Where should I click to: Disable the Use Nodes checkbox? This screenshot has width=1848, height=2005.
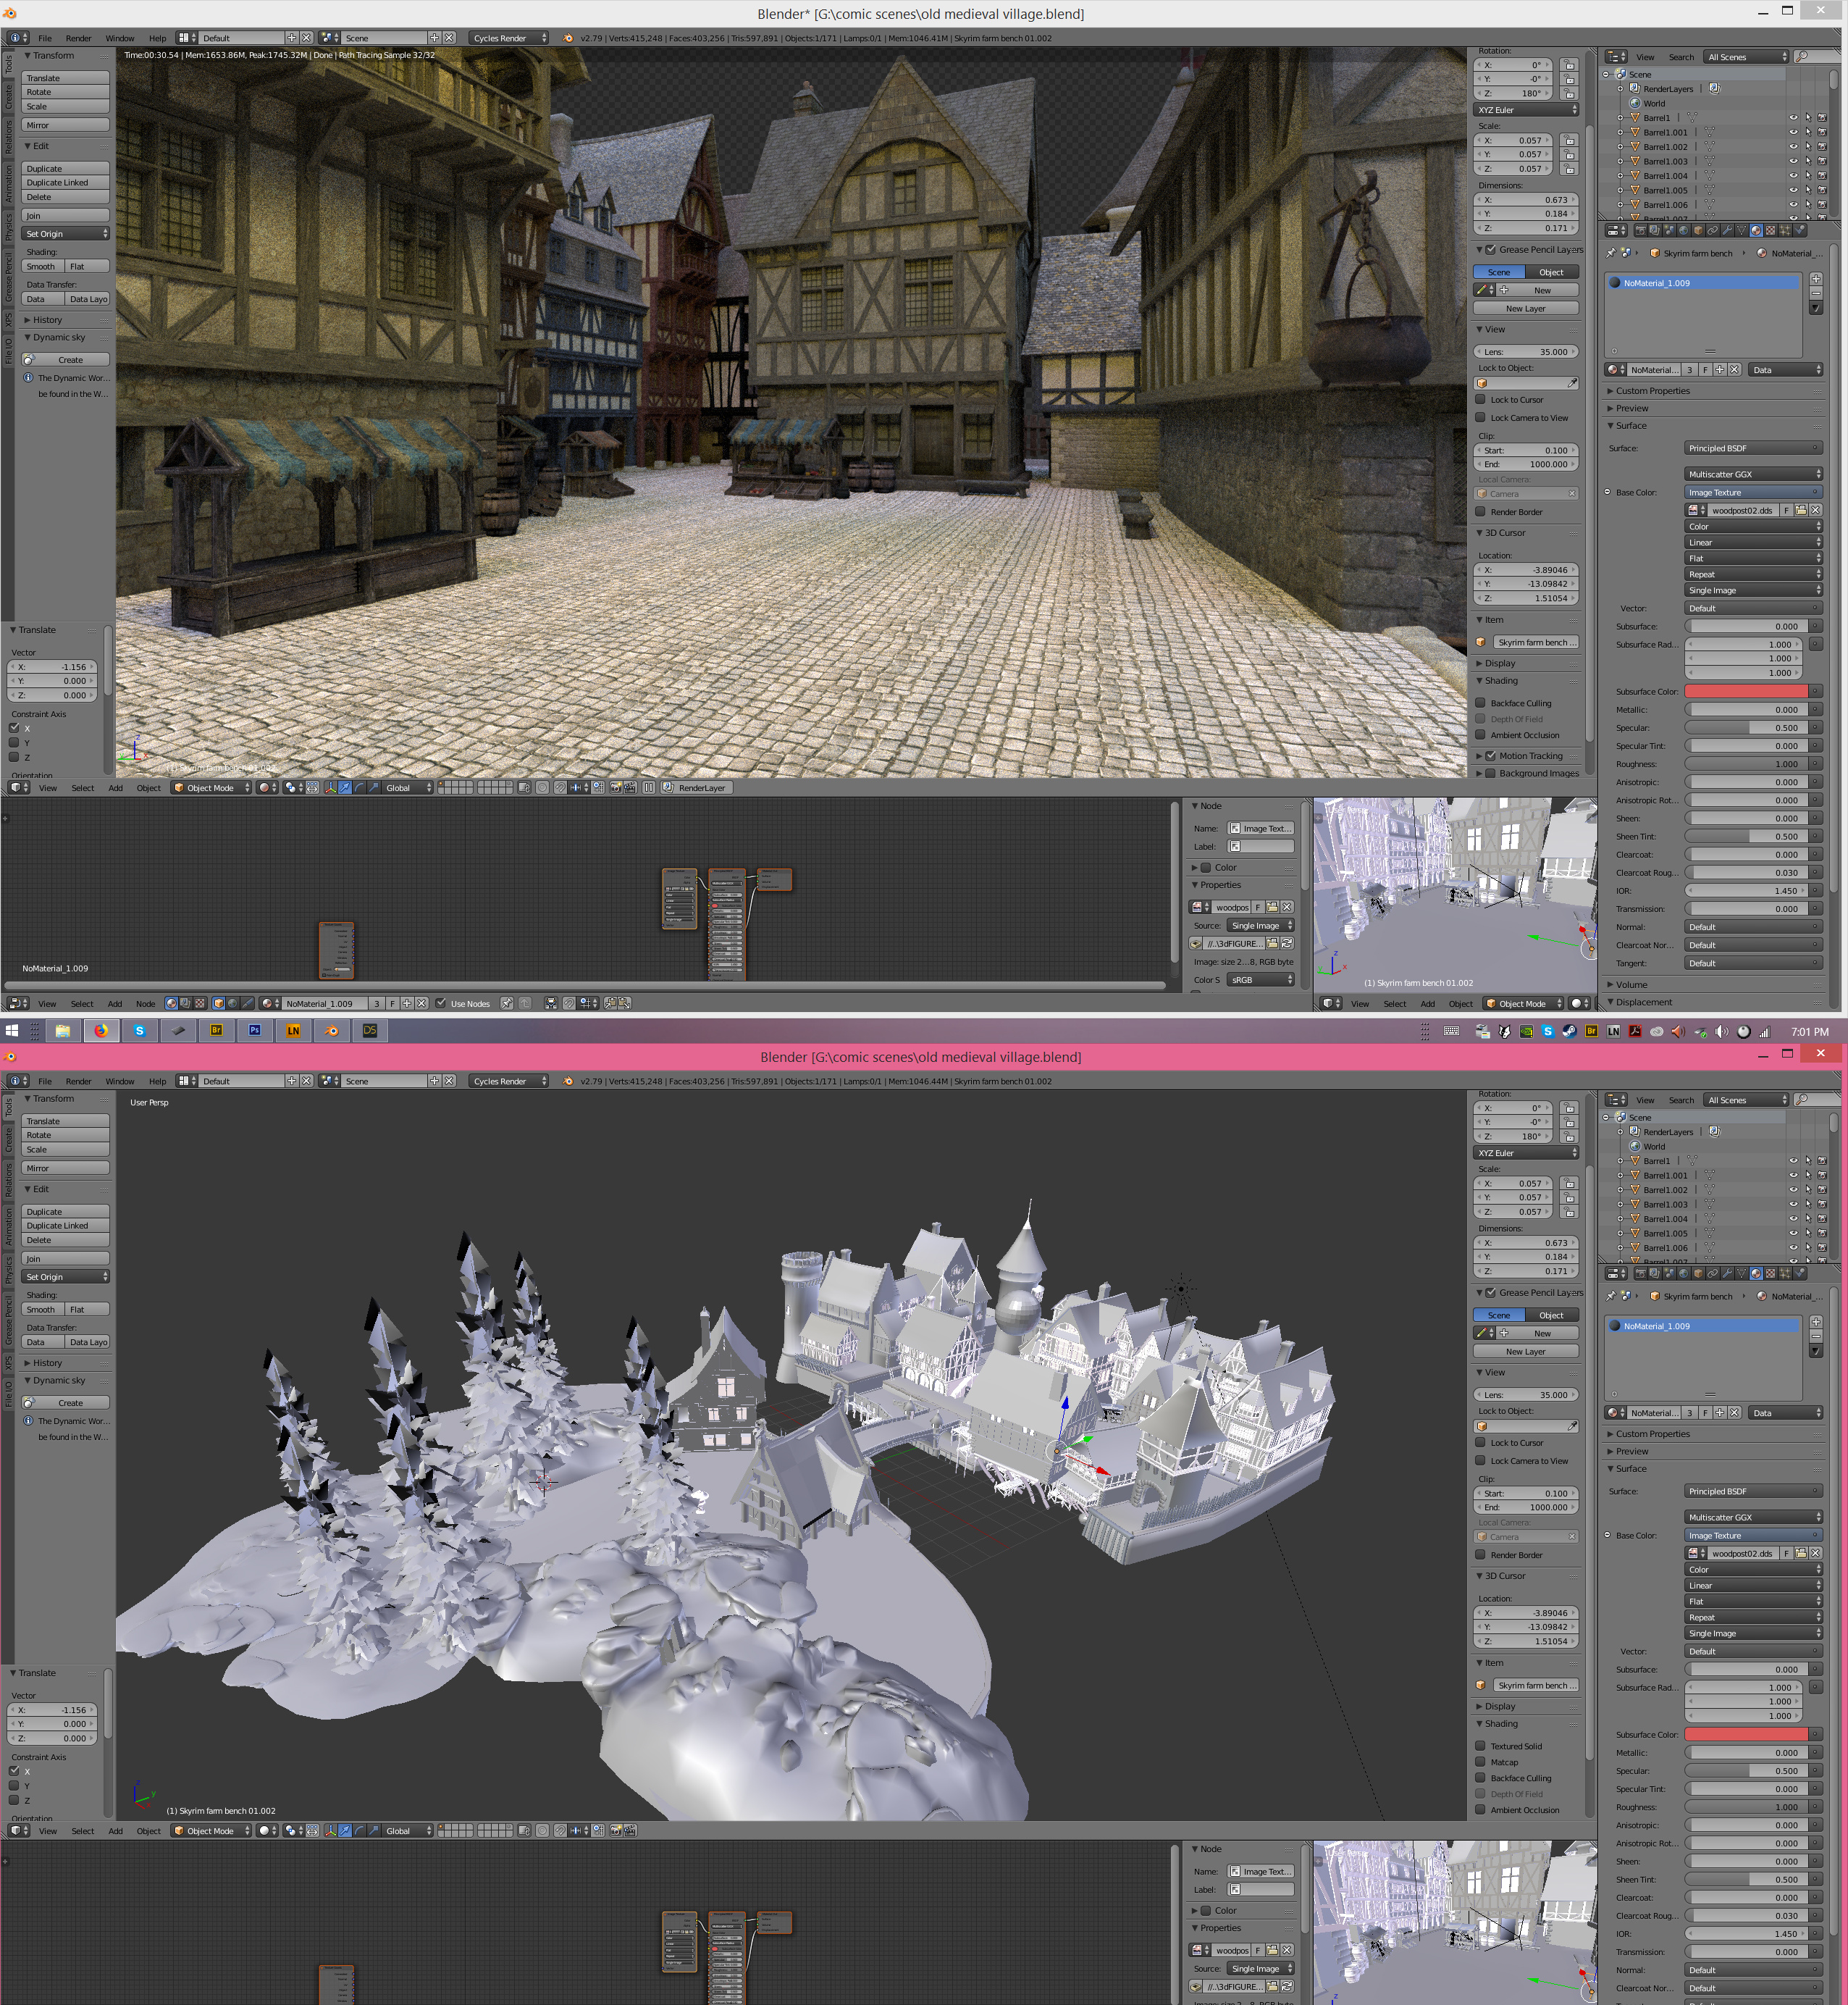pos(441,1003)
